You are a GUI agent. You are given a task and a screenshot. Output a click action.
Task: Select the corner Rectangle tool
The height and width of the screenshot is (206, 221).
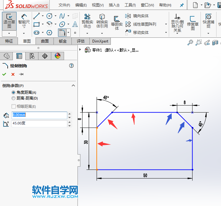tap(37, 24)
